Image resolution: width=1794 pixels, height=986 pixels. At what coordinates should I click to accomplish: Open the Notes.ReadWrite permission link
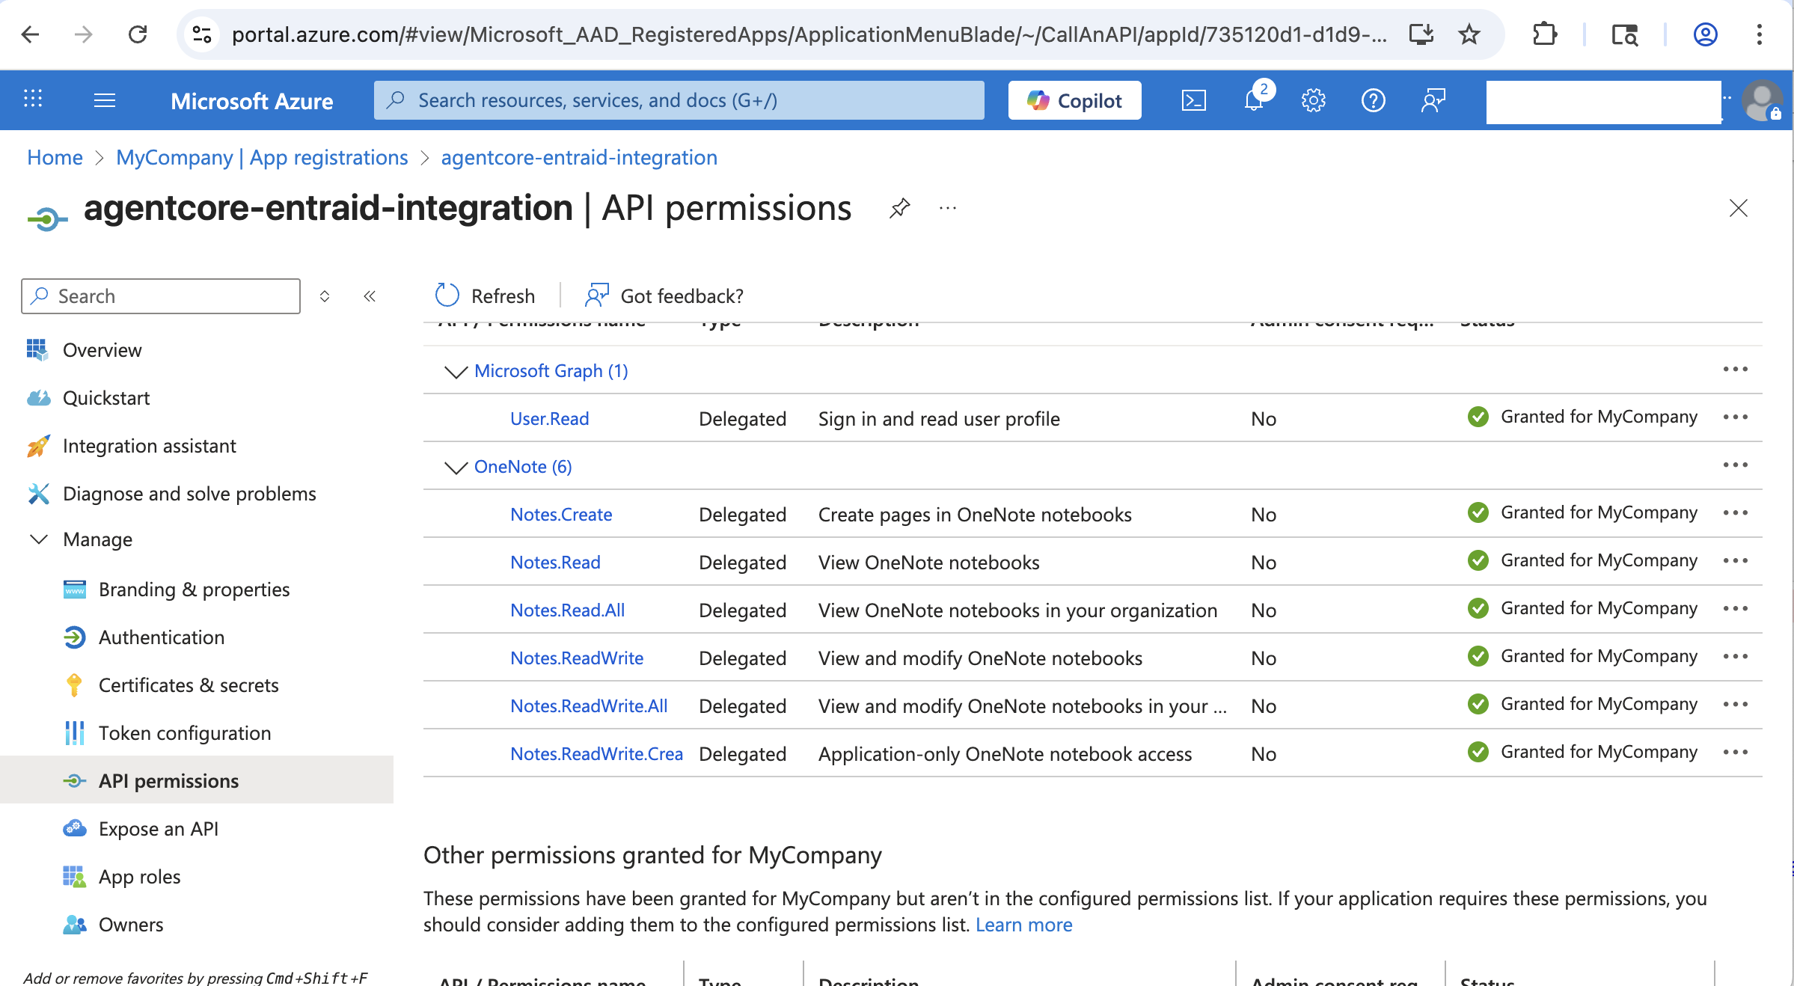click(577, 658)
